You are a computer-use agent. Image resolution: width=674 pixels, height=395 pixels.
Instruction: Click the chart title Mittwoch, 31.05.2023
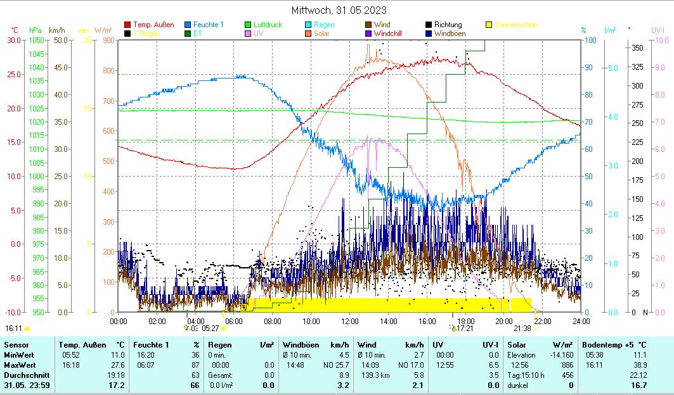click(x=339, y=10)
